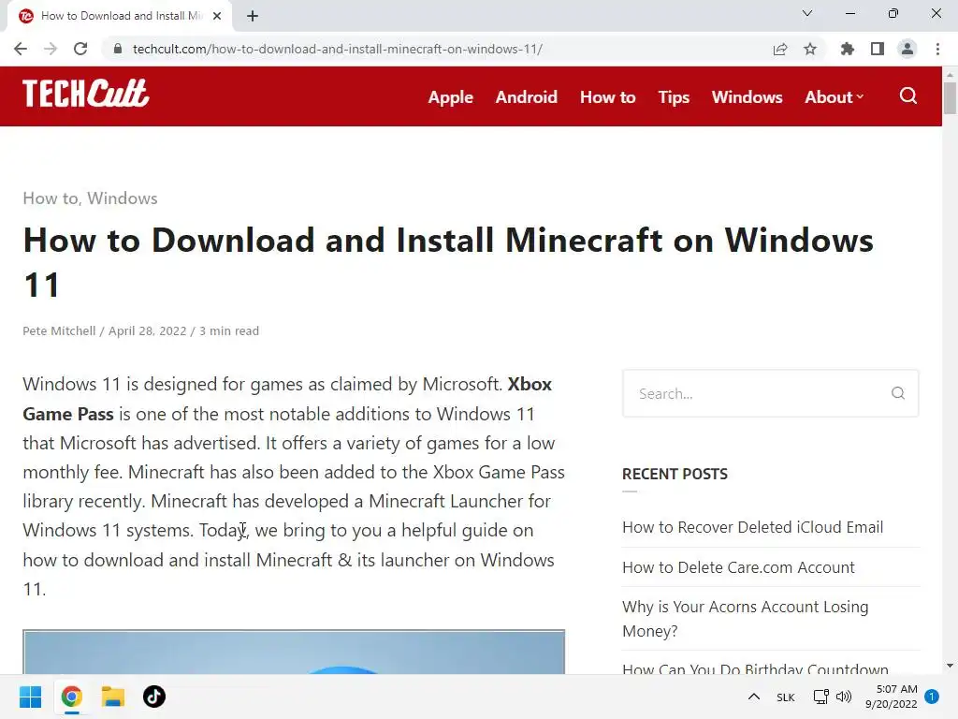Open a new tab with plus button
Image resolution: width=958 pixels, height=719 pixels.
pos(253,16)
